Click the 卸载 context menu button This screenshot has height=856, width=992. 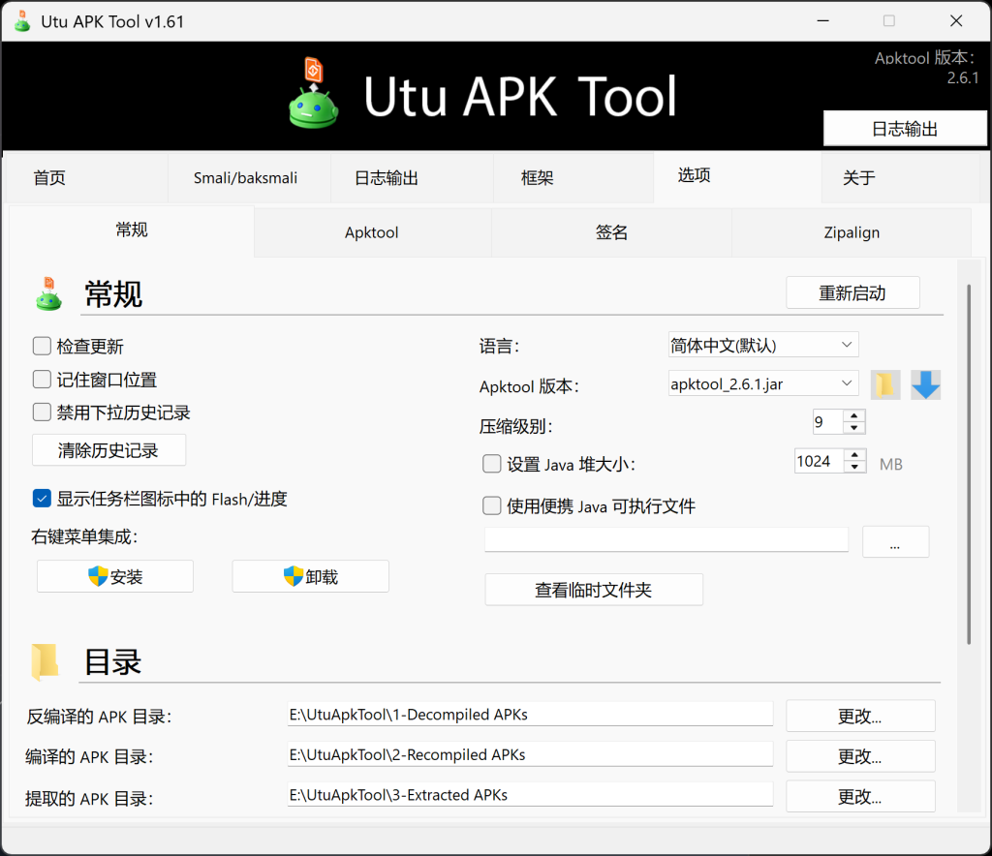tap(311, 576)
